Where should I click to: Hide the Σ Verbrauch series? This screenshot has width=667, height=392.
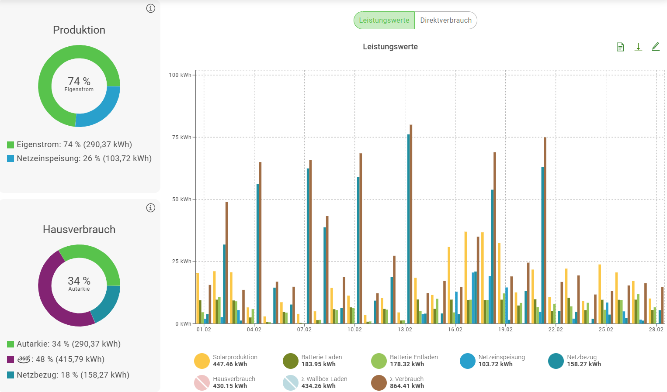(x=379, y=383)
